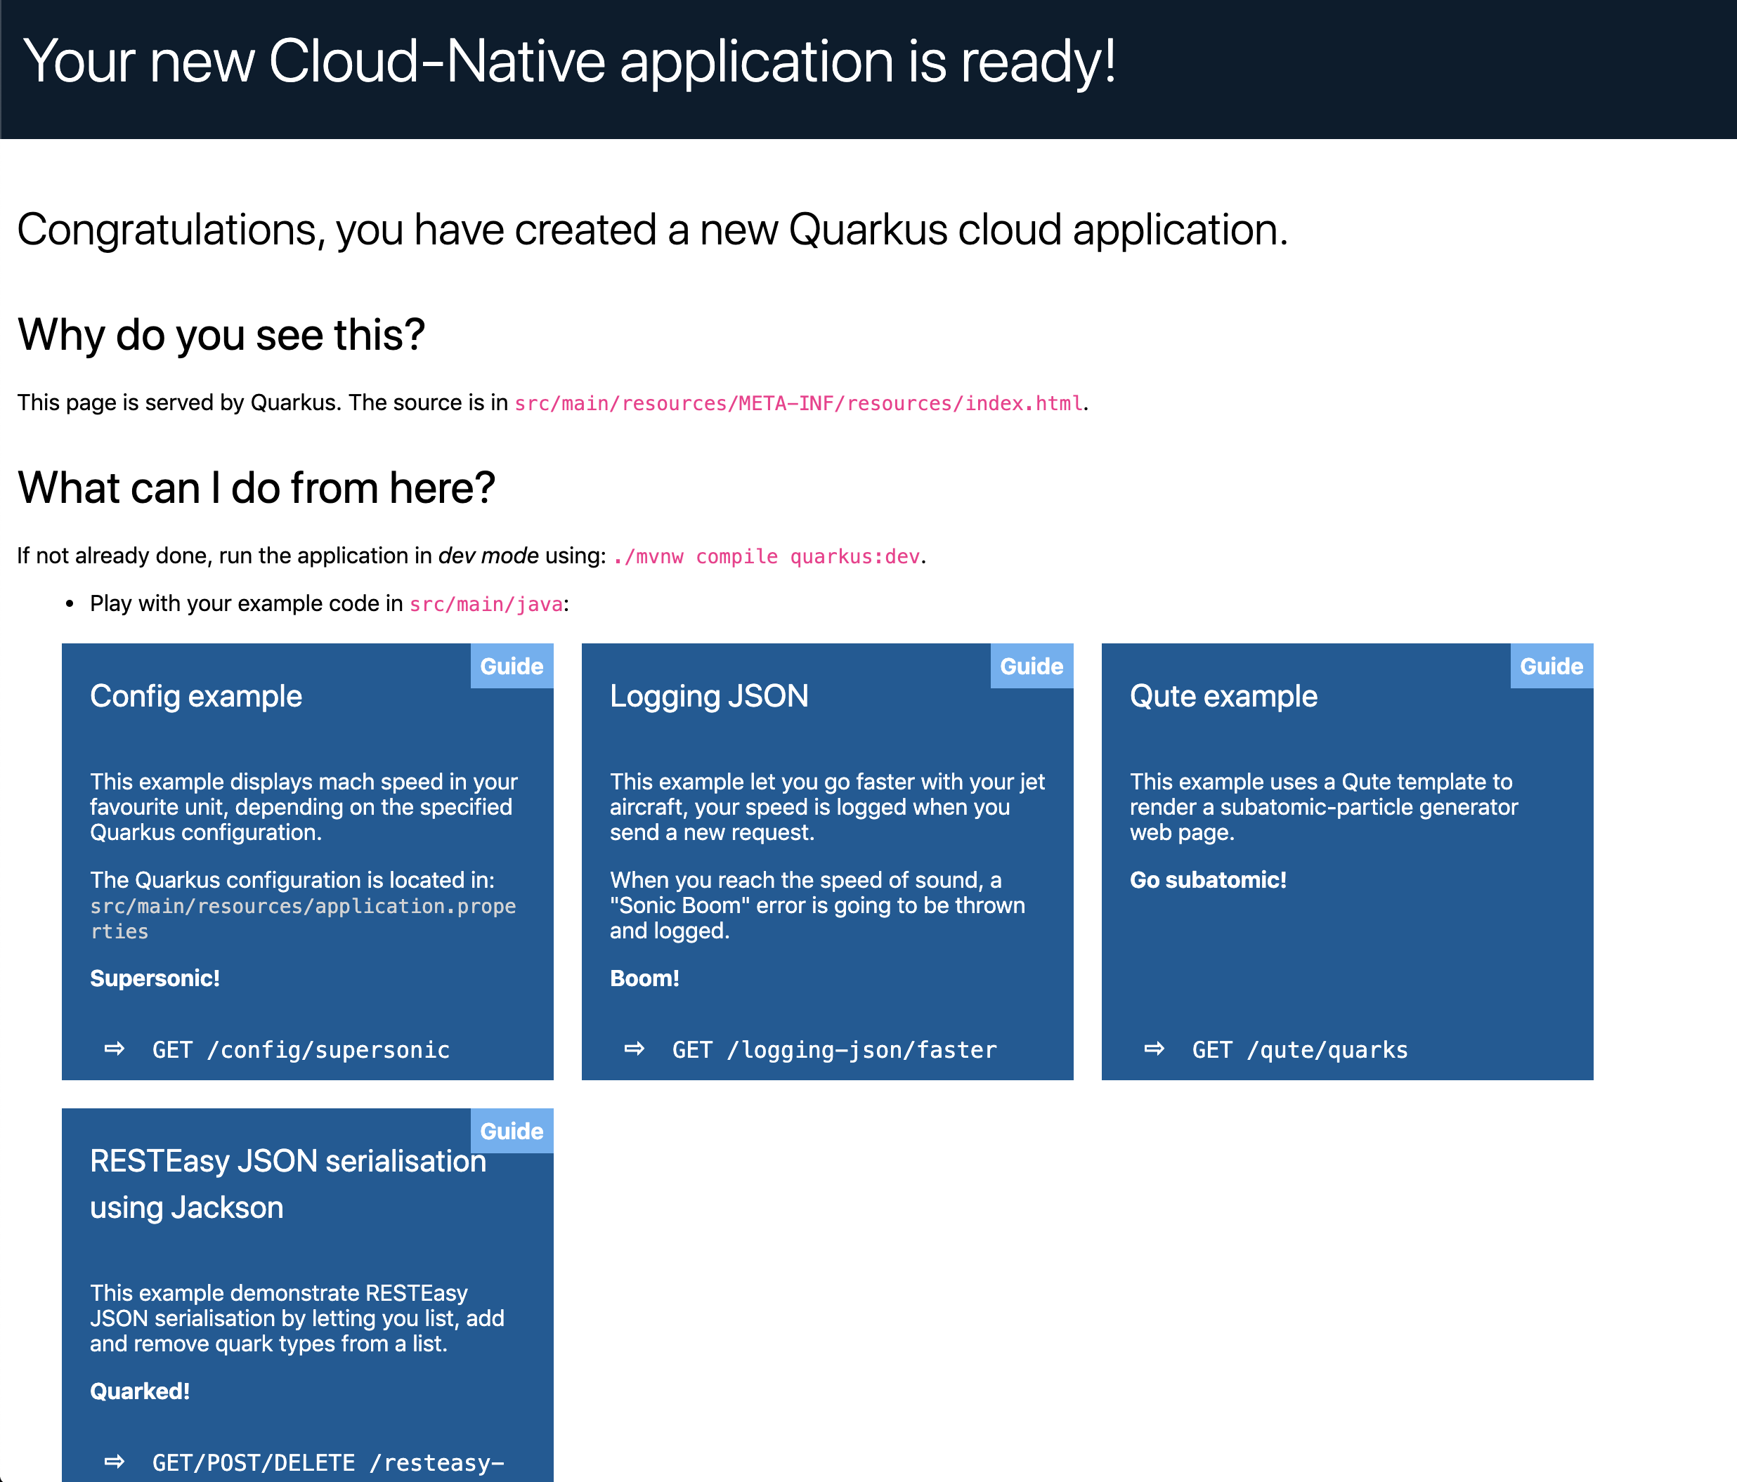Image resolution: width=1737 pixels, height=1482 pixels.
Task: Click The Quarkus configuration is located in: line
Action: pos(292,879)
